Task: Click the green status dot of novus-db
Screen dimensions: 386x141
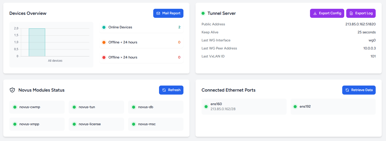Action: [x=134, y=107]
